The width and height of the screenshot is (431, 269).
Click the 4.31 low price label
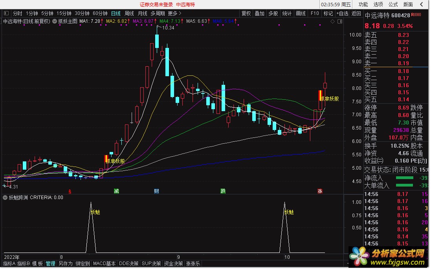[x=13, y=187]
